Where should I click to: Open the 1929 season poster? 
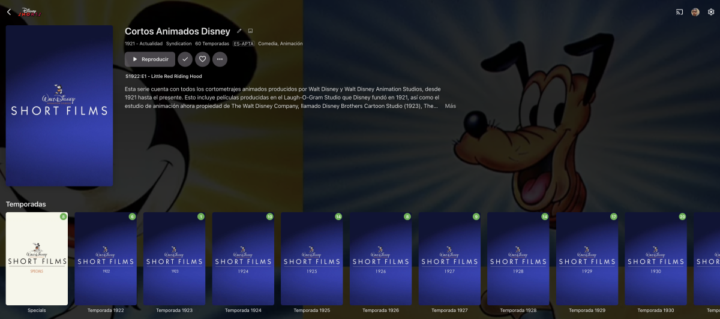pos(587,258)
